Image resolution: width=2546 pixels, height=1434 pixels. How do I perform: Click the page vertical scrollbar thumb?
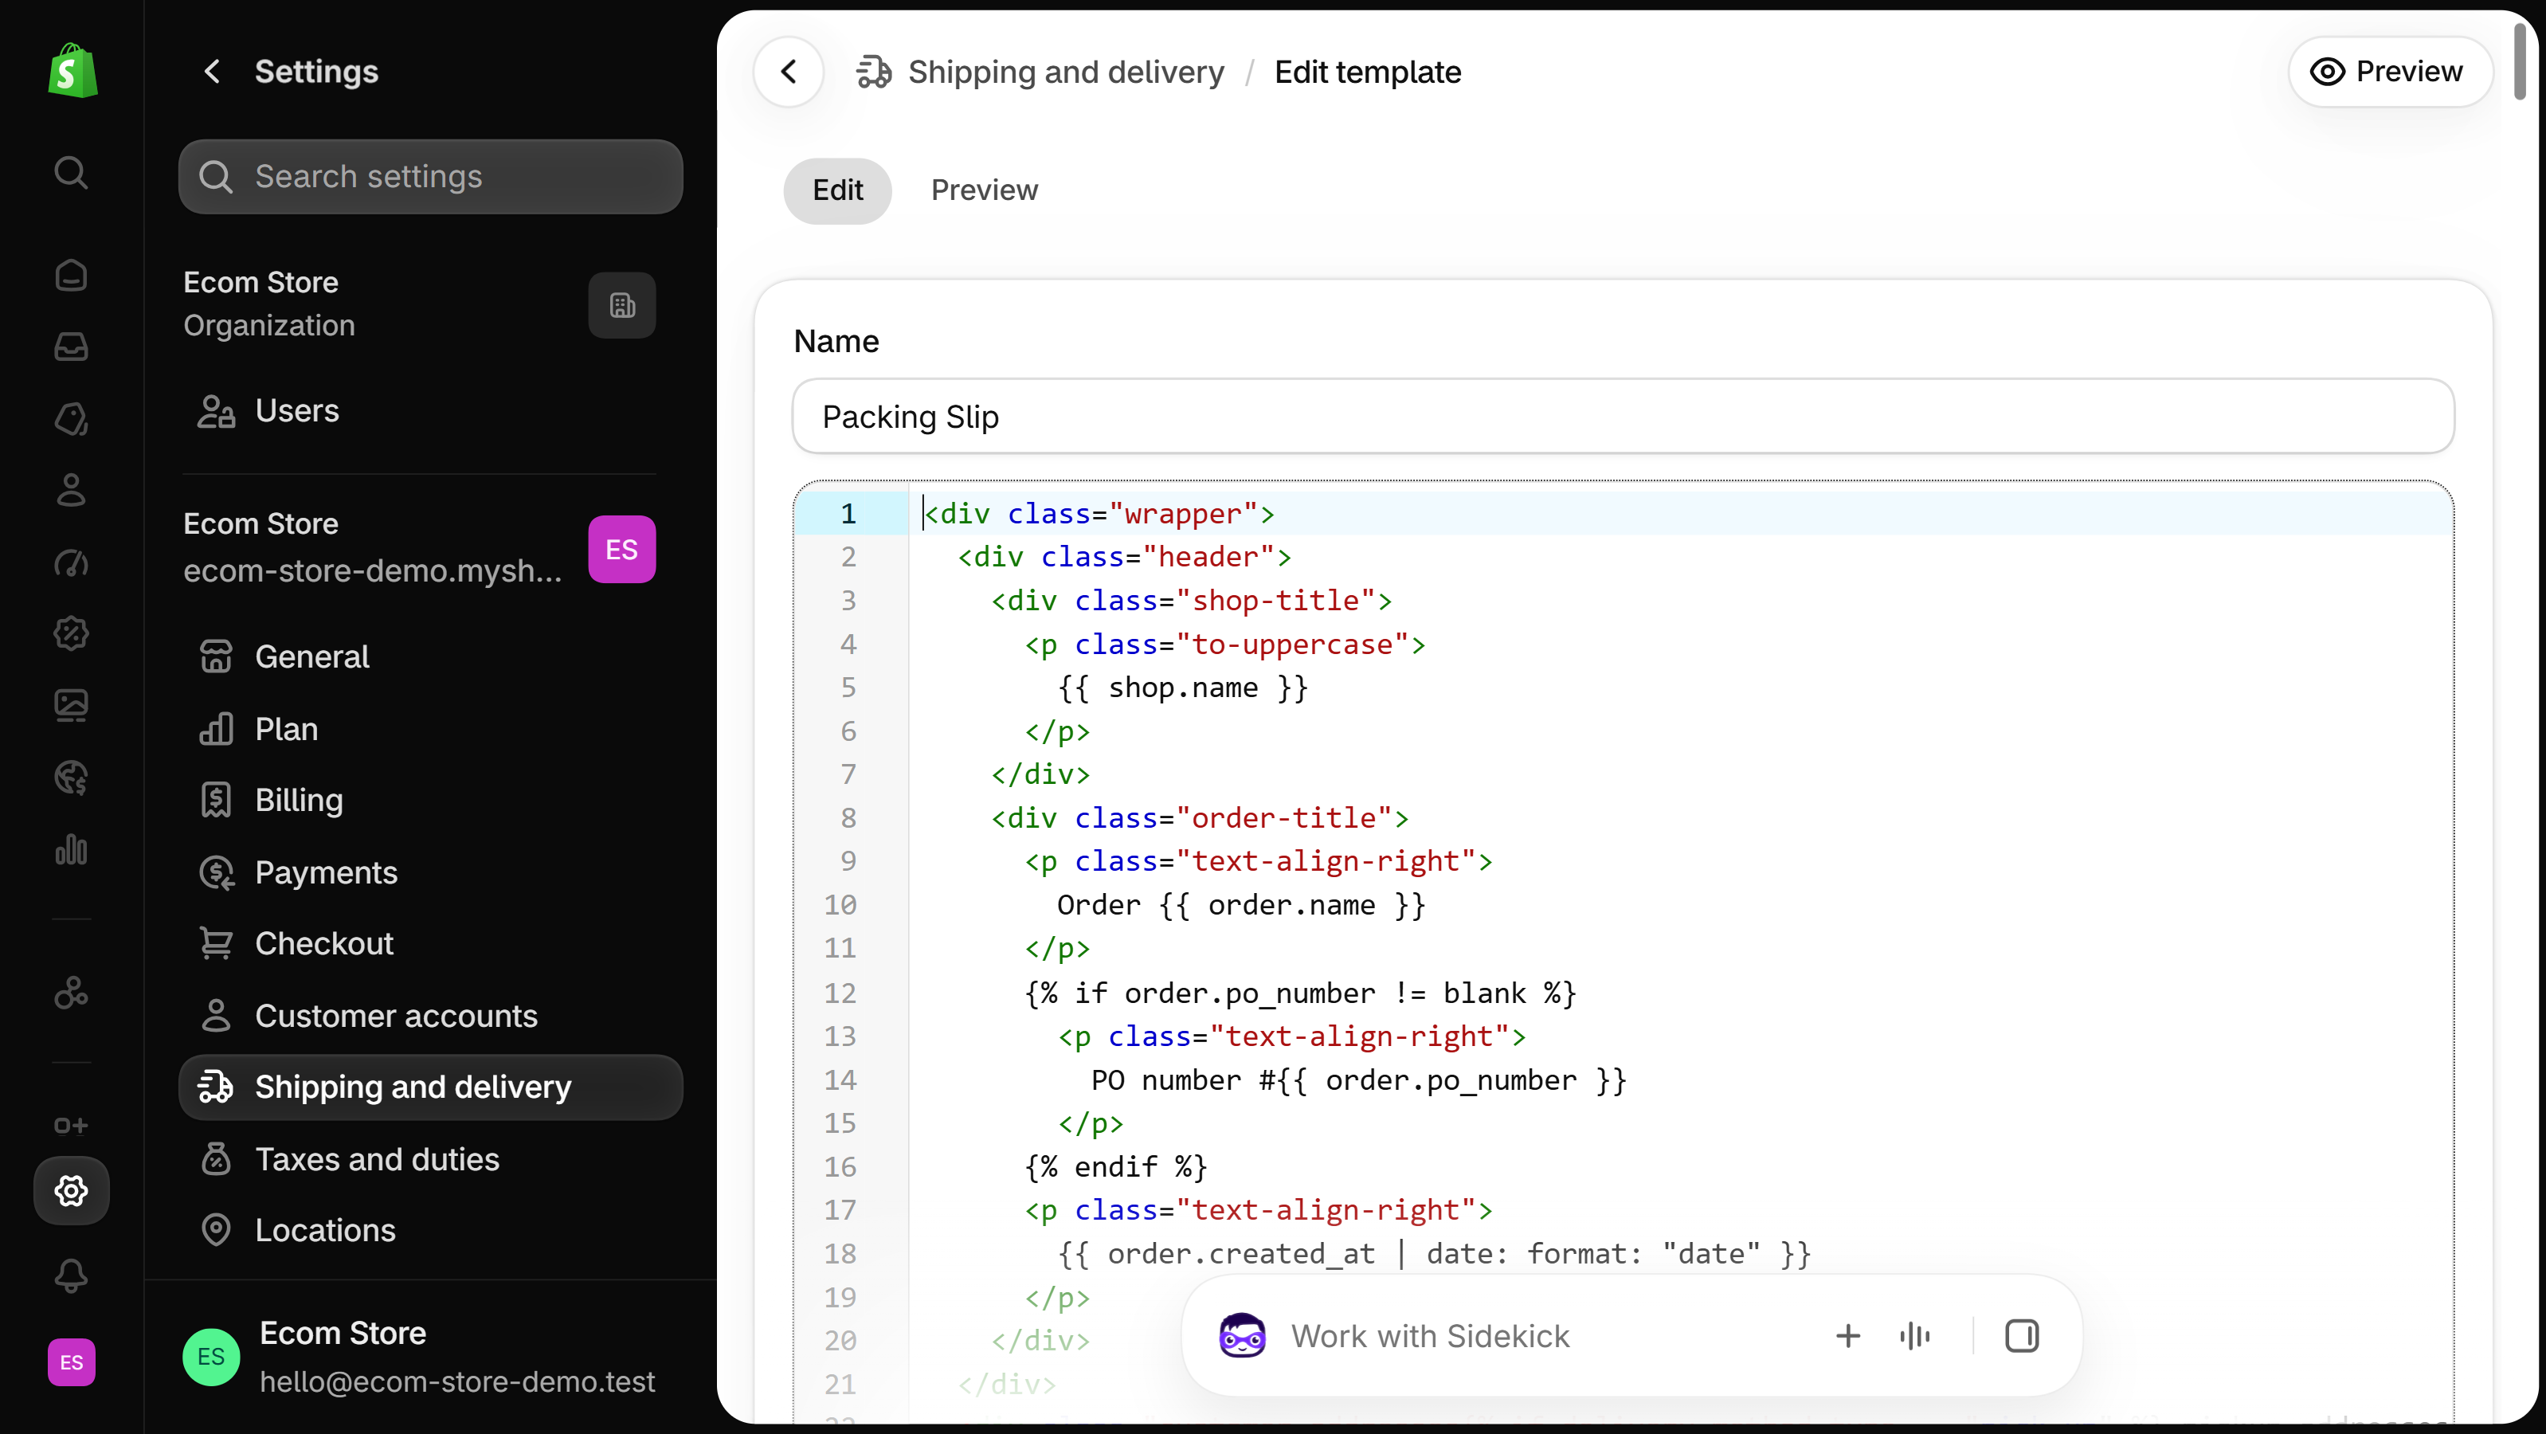[2520, 61]
